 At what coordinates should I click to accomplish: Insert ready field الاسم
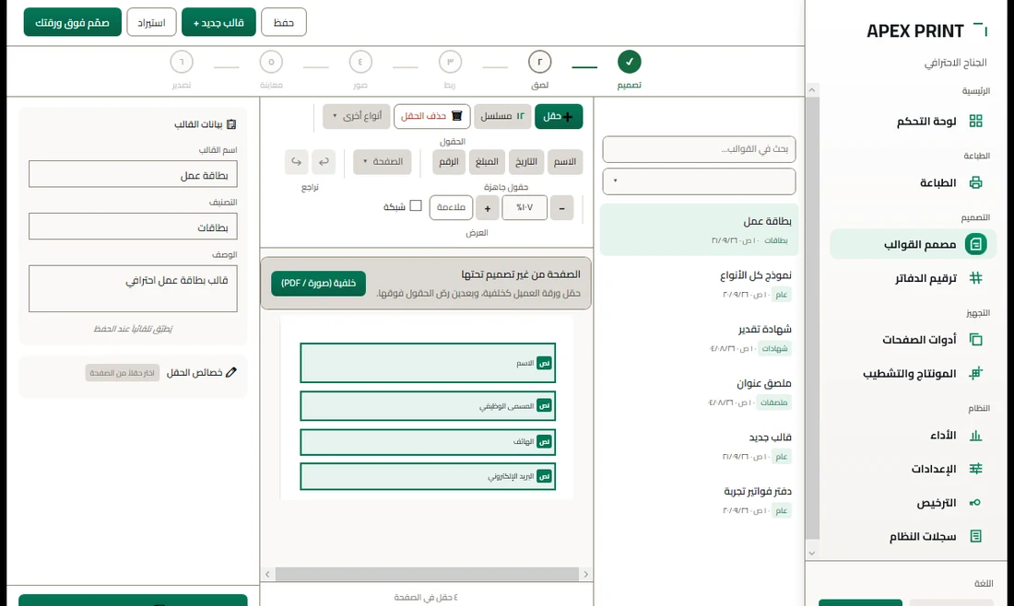pos(564,161)
